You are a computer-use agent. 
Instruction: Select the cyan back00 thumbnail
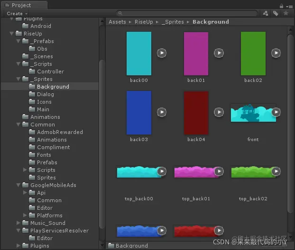pos(139,54)
